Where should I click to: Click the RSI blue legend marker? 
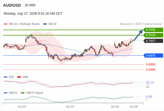(6, 77)
